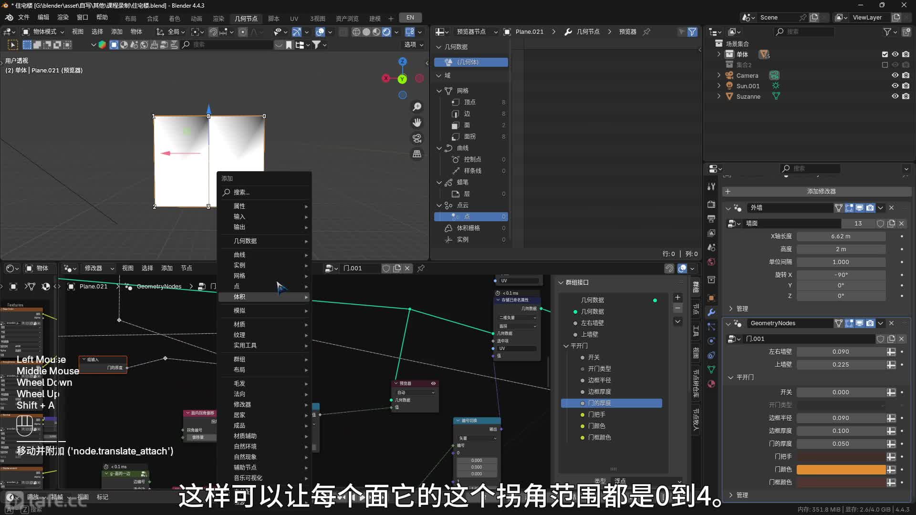The width and height of the screenshot is (916, 515).
Task: Add a new socket with plus button
Action: point(677,298)
